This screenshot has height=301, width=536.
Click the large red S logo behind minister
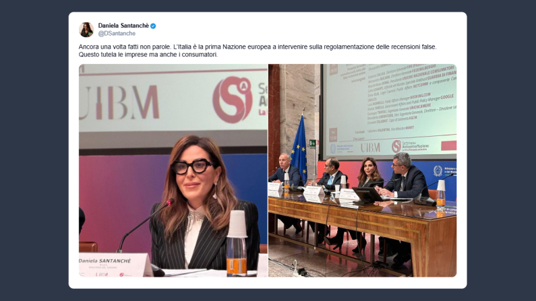point(233,100)
